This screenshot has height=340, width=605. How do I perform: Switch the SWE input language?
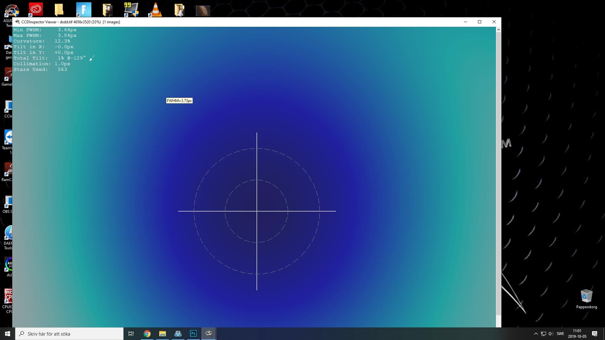[x=560, y=334]
